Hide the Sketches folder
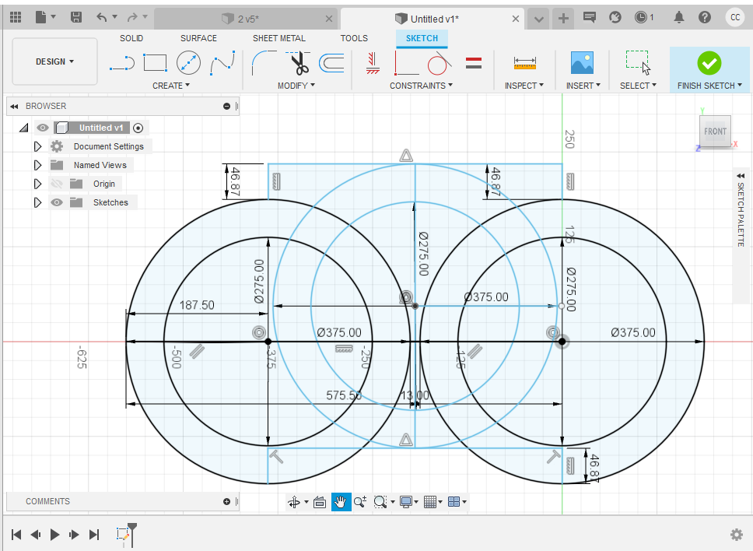 click(x=57, y=202)
